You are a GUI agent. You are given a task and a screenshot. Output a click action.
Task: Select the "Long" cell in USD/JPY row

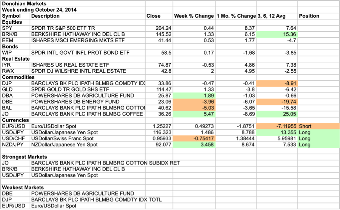pyautogui.click(x=318, y=132)
